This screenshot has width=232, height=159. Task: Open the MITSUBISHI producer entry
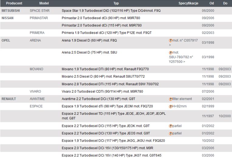pyautogui.click(x=11, y=11)
